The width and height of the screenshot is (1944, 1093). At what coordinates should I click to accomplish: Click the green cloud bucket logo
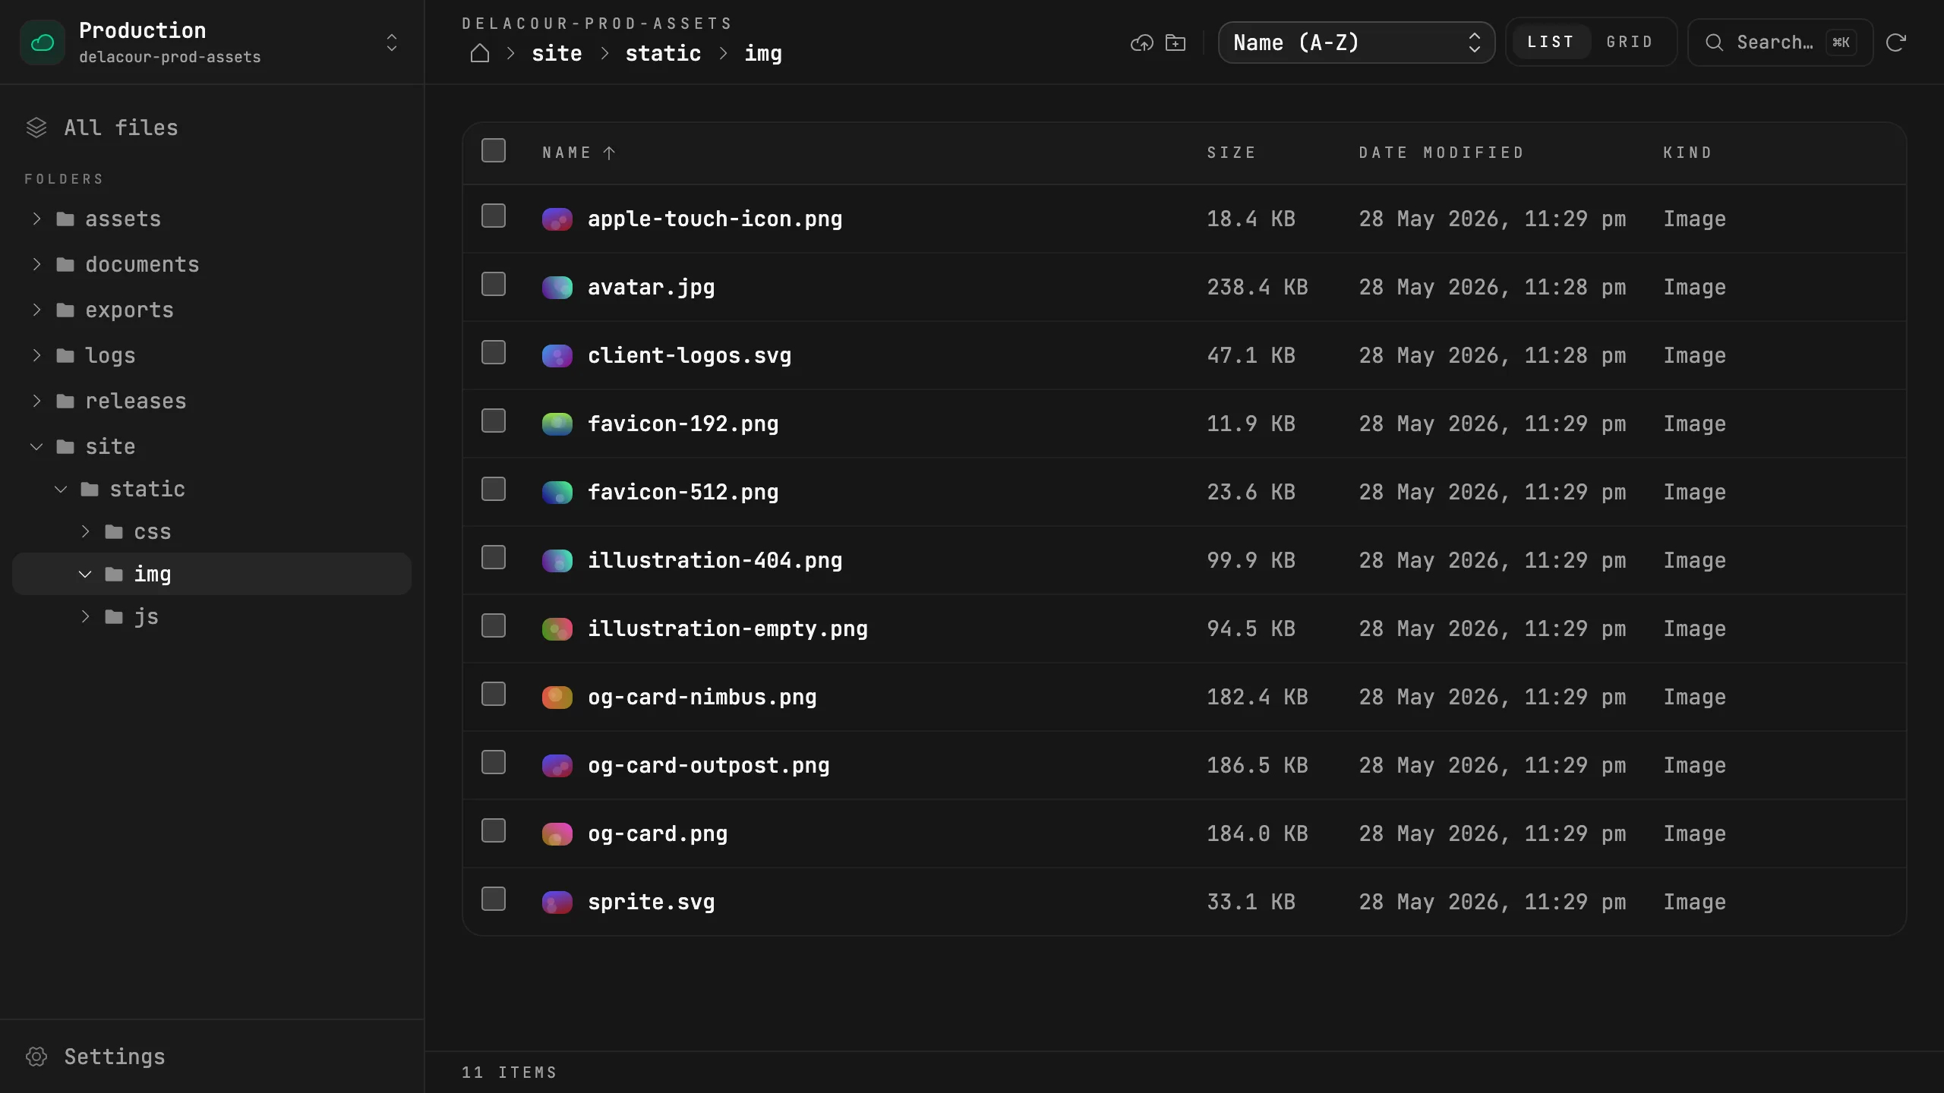(43, 43)
